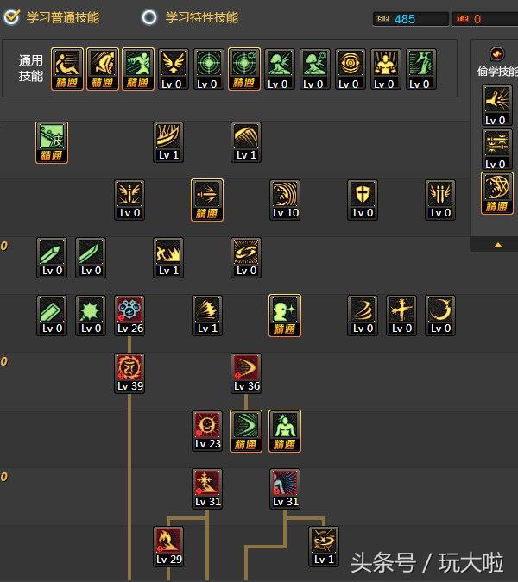
Task: Collapse the stolen skills panel arrow
Action: [498, 245]
